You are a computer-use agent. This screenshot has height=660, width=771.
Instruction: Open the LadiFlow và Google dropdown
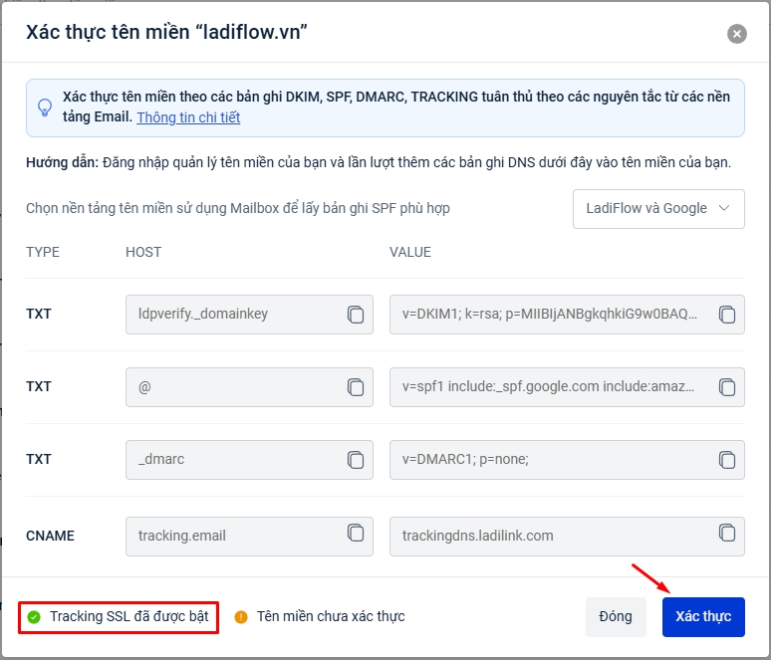[658, 209]
